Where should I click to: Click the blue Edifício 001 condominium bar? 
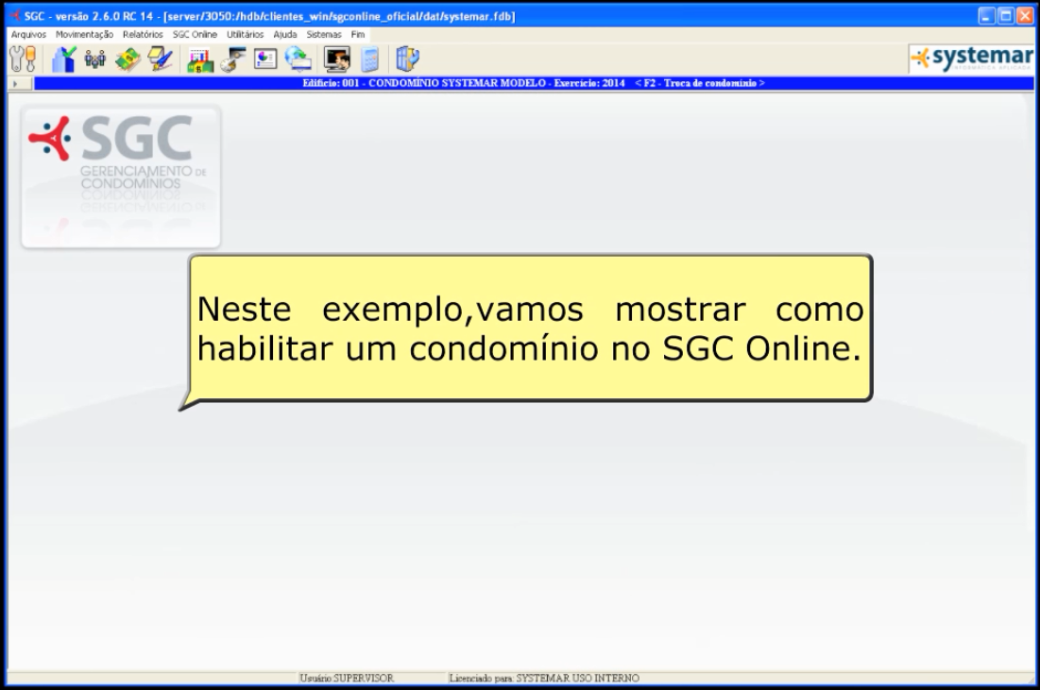tap(529, 84)
